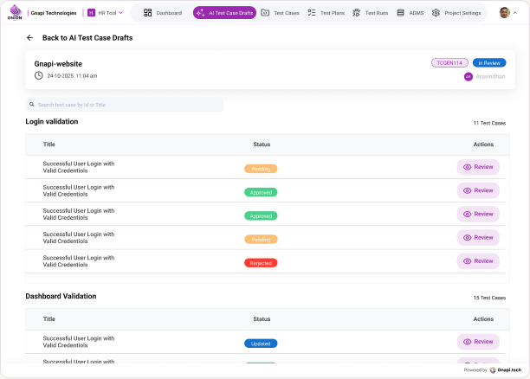530x379 pixels.
Task: Focus the test case search field
Action: (125, 105)
